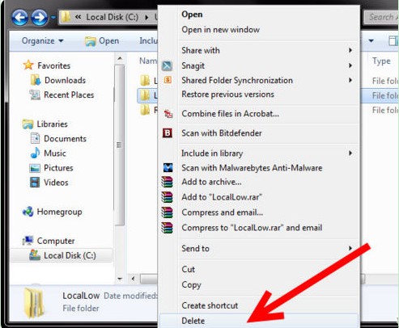Click the Acrobat combine files icon

point(168,113)
